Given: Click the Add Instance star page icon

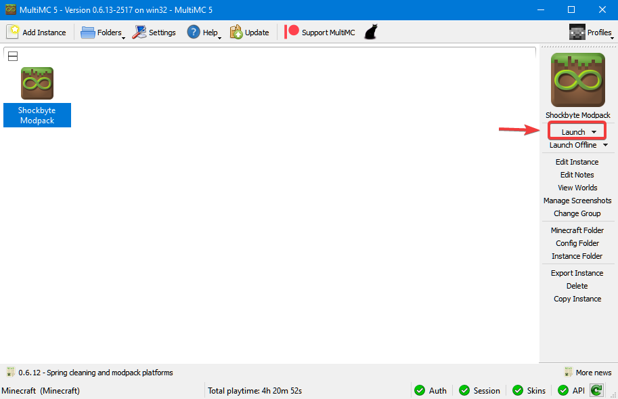Looking at the screenshot, I should pyautogui.click(x=13, y=32).
